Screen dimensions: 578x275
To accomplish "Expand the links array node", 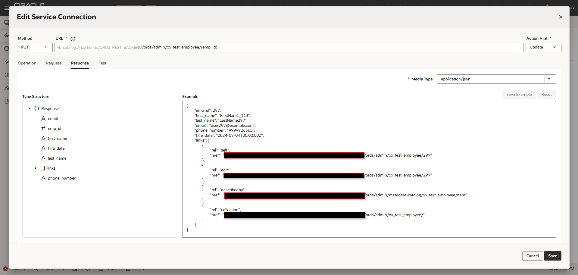I will (35, 168).
